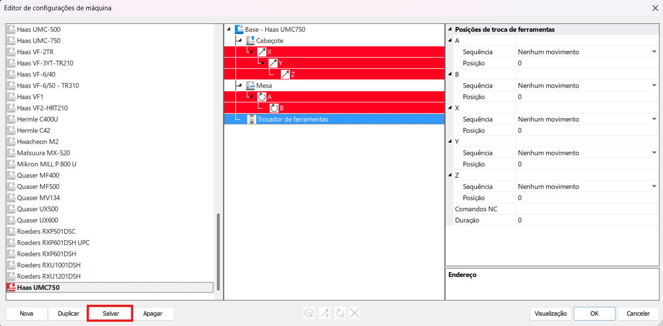Image resolution: width=663 pixels, height=326 pixels.
Task: Confirm with the OK button
Action: tap(594, 313)
